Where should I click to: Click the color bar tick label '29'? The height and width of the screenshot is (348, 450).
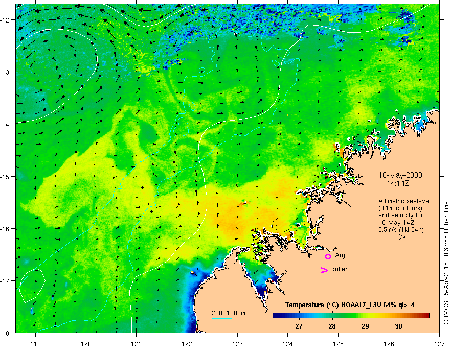pos(365,326)
